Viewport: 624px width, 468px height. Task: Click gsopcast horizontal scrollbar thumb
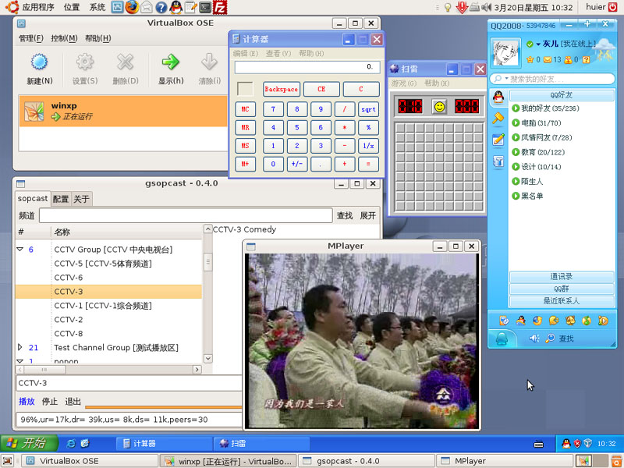[x=44, y=370]
